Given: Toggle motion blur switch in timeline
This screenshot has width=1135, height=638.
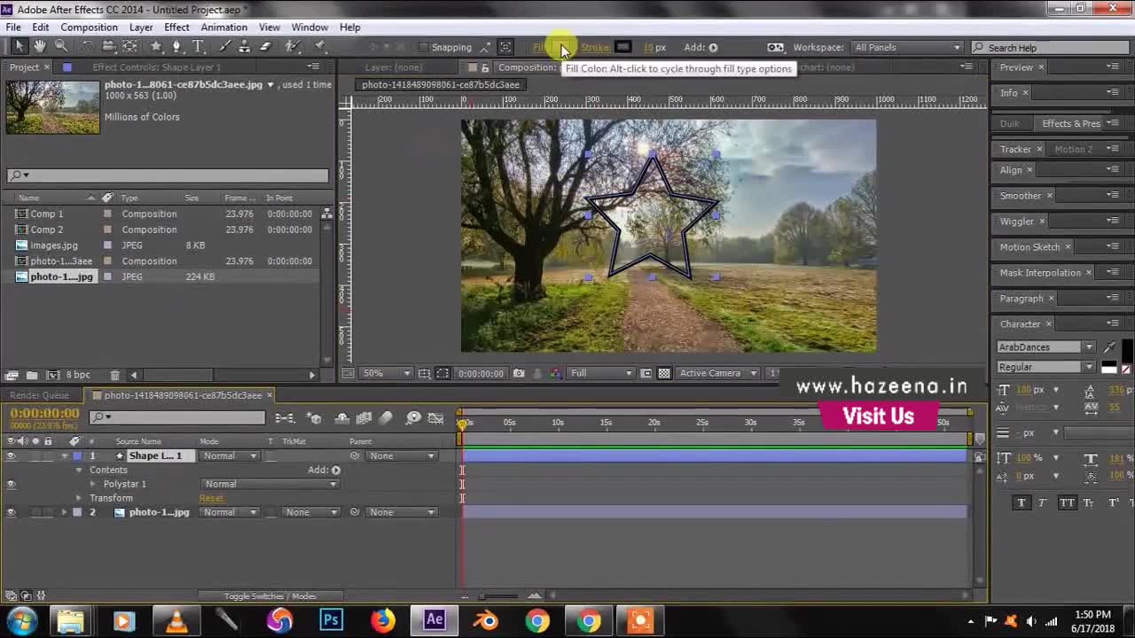Looking at the screenshot, I should tap(385, 417).
